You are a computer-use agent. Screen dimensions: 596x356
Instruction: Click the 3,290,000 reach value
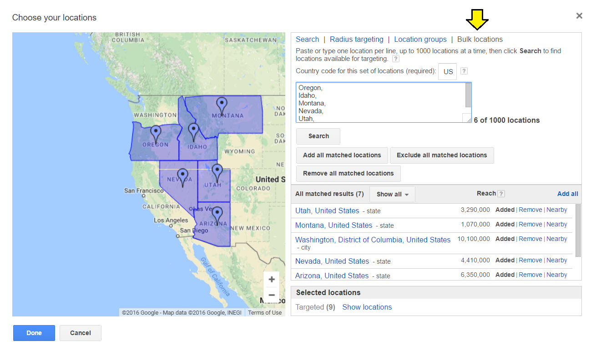point(475,210)
